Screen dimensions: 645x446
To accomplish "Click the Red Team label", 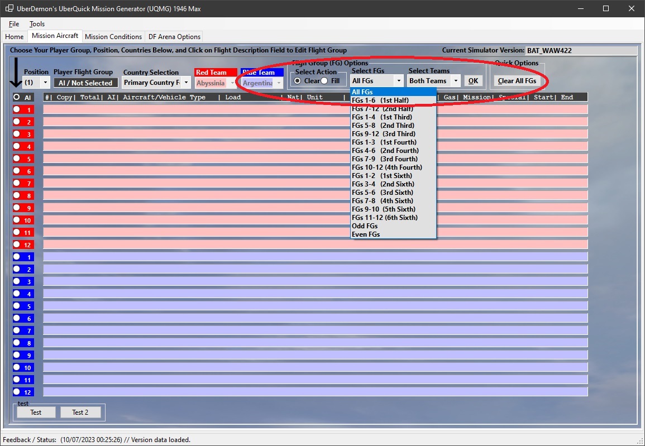I will (216, 73).
